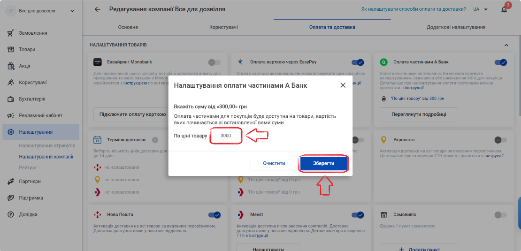The image size is (521, 251).
Task: Toggle the Самовивіз pickup switch
Action: point(500,215)
